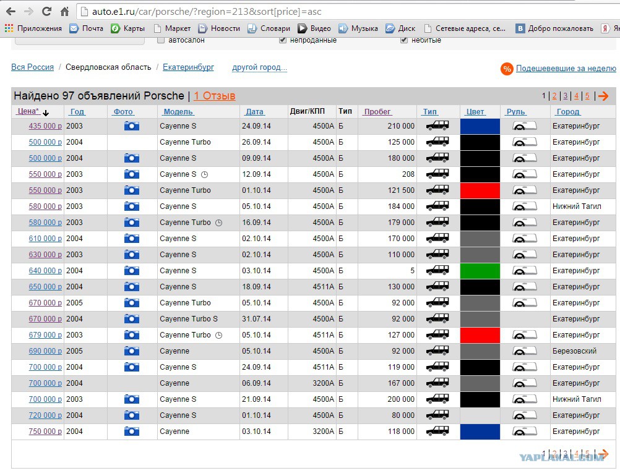Go to page 5 in top pagination
The image size is (620, 476).
pos(587,96)
